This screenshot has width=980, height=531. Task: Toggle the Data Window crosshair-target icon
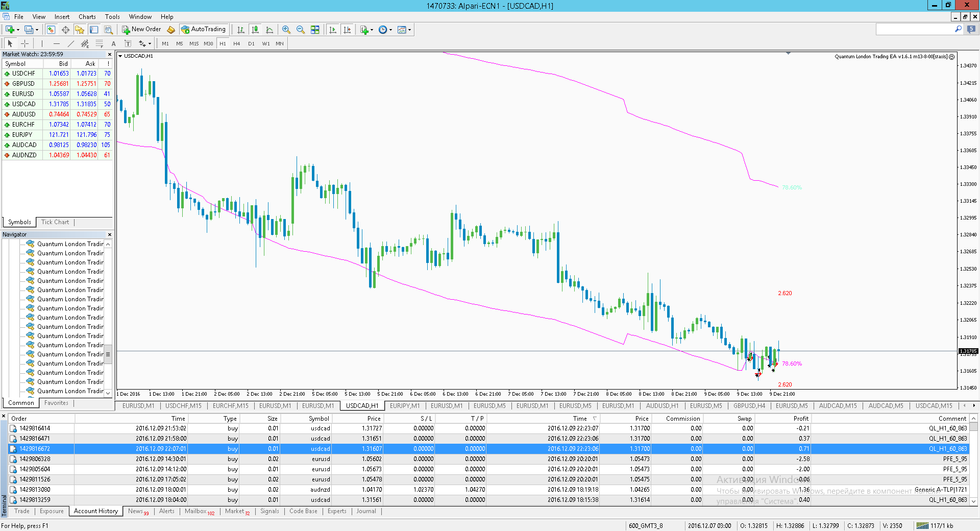[65, 30]
